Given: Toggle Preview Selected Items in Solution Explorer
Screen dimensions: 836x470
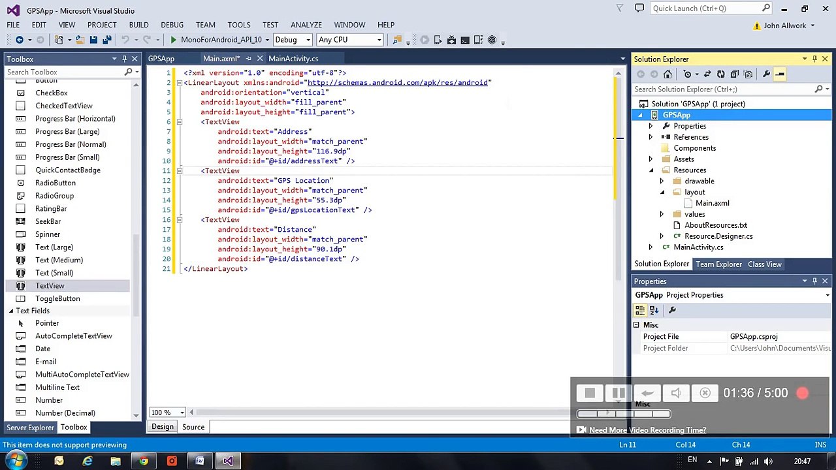Looking at the screenshot, I should (x=780, y=74).
